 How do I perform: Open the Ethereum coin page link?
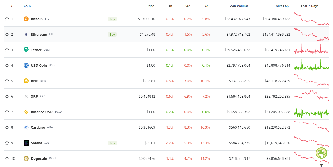[x=39, y=34]
